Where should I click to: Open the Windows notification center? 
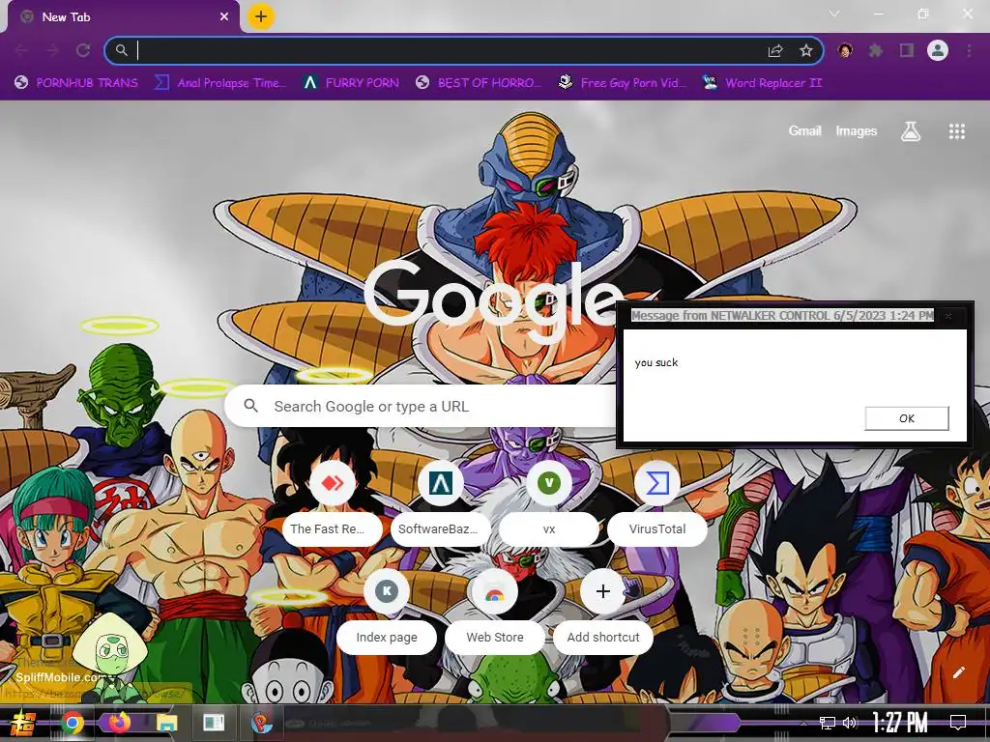[x=958, y=723]
